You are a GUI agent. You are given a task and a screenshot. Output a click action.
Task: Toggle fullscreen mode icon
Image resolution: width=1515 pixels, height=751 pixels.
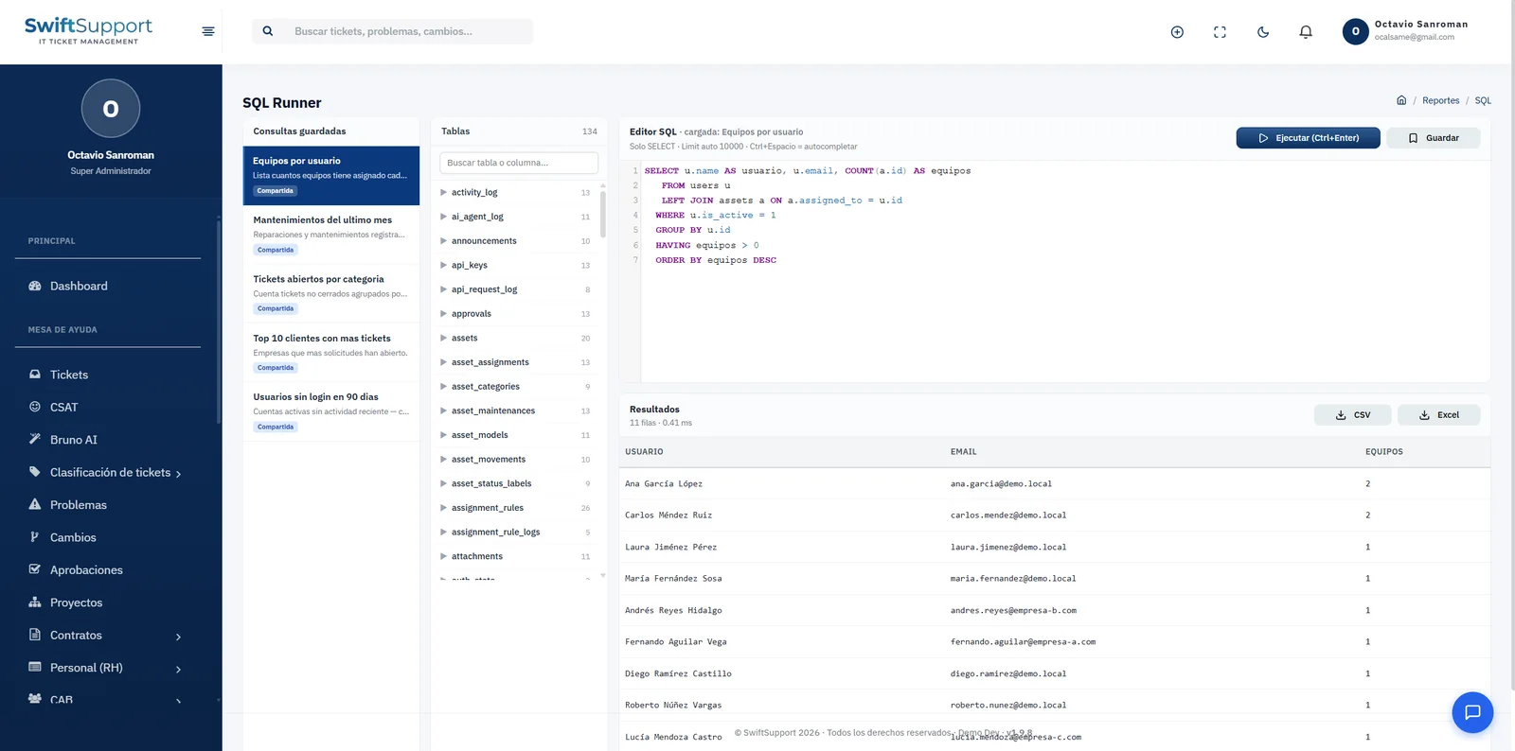tap(1220, 32)
